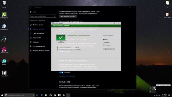This screenshot has width=172, height=97.
Task: Click the Recuperación history icon
Action: (31, 38)
